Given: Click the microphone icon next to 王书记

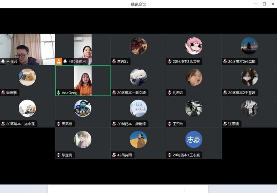Looking at the screenshot, I should [3, 61].
